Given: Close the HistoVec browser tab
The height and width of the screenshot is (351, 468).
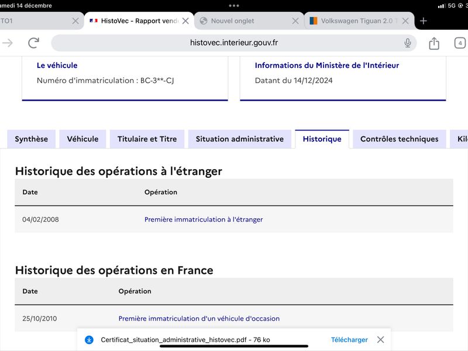Looking at the screenshot, I should 185,21.
